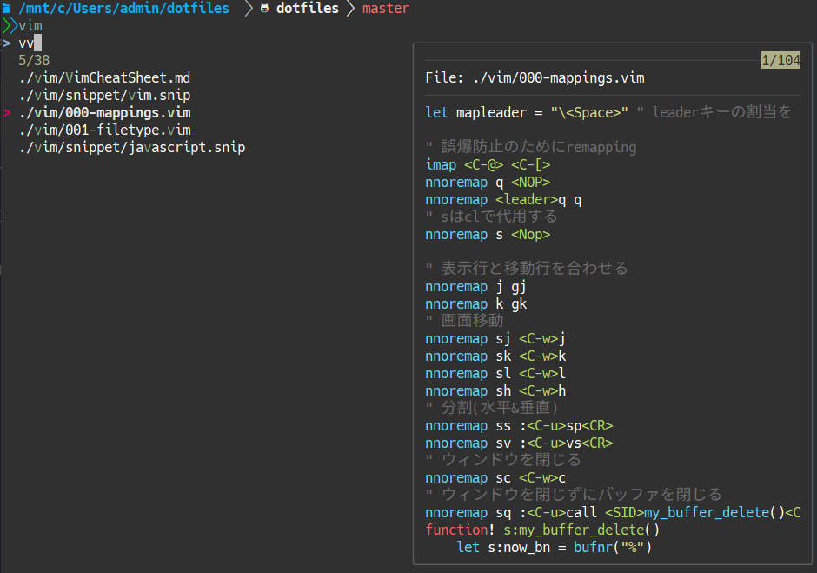Click the 'function! s:my_buffer_delete()' line
Viewport: 817px width, 573px height.
542,530
